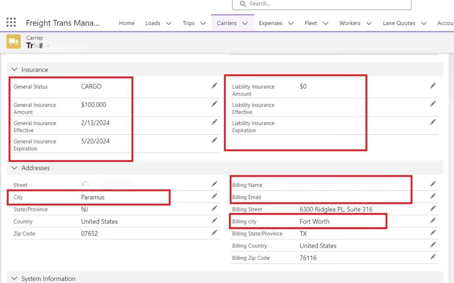
Task: Open the Carriers tab dropdown chevron
Action: pyautogui.click(x=245, y=23)
